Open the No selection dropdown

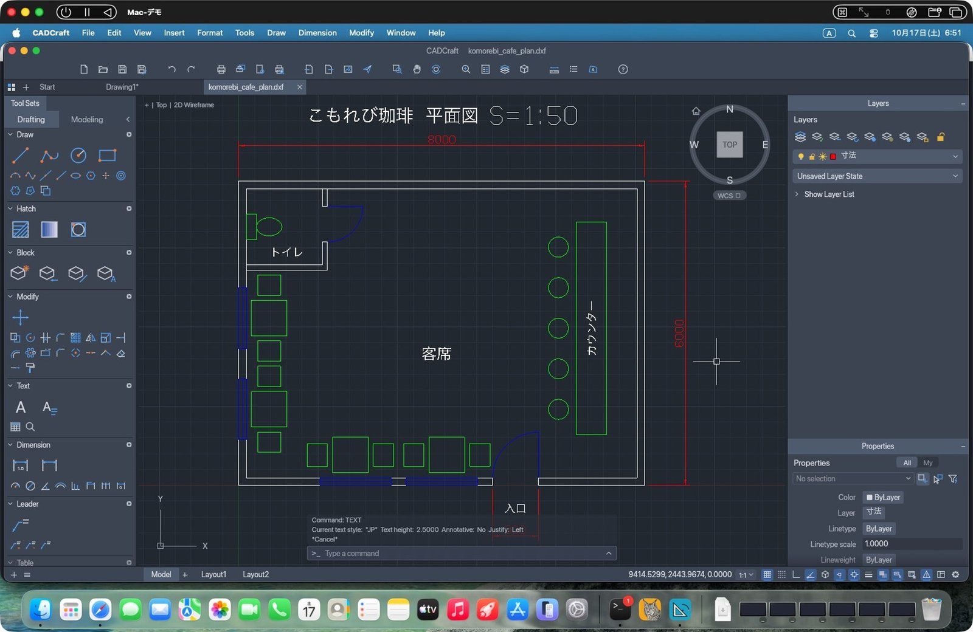coord(853,479)
